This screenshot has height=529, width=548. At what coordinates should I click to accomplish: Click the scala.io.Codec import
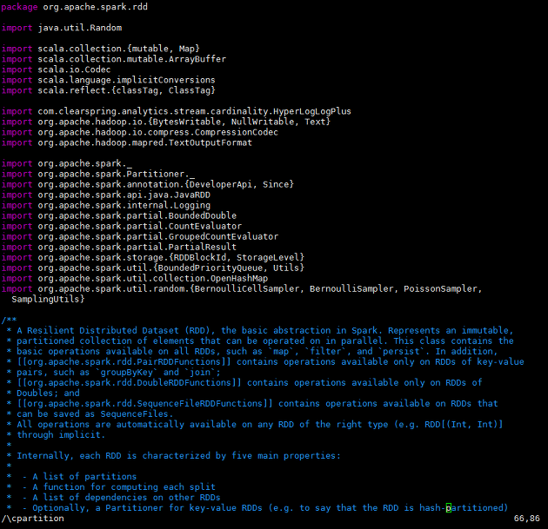(x=56, y=69)
